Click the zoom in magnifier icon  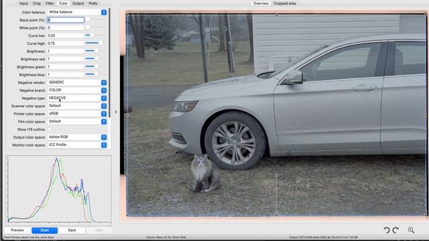(411, 230)
